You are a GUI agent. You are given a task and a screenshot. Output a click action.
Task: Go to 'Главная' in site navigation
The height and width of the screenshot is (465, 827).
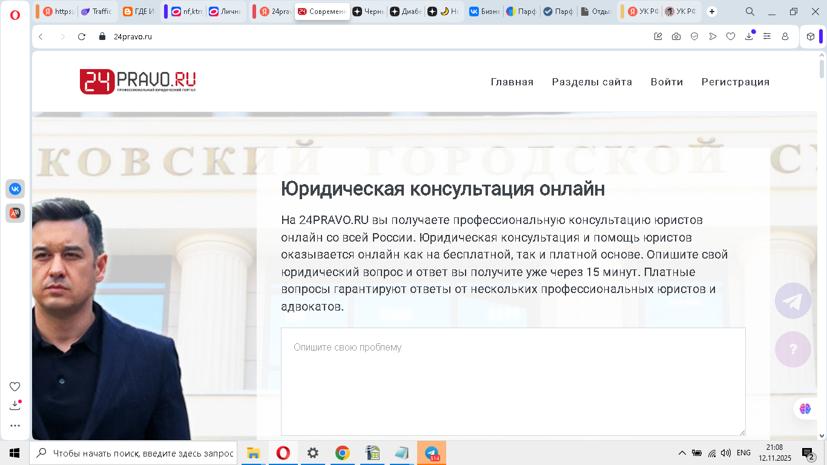[512, 82]
